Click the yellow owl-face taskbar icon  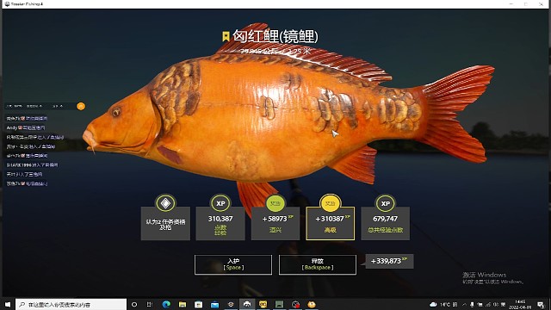point(263,304)
